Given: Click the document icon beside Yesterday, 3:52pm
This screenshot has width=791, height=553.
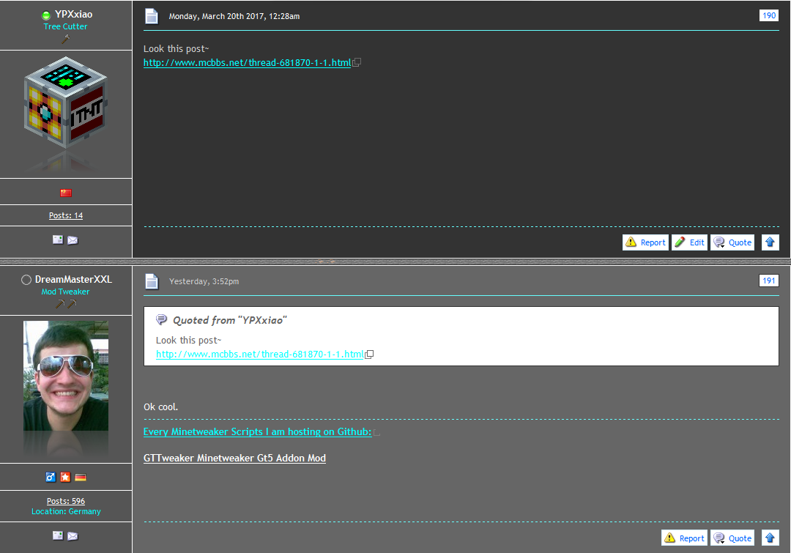Looking at the screenshot, I should point(152,281).
